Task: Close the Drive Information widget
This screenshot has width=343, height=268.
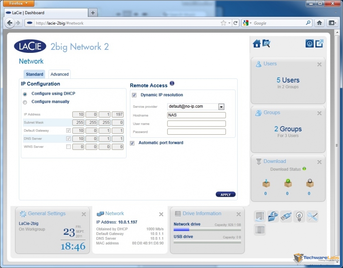Action: click(x=239, y=214)
